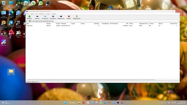Open the Сервис menu

point(48,14)
